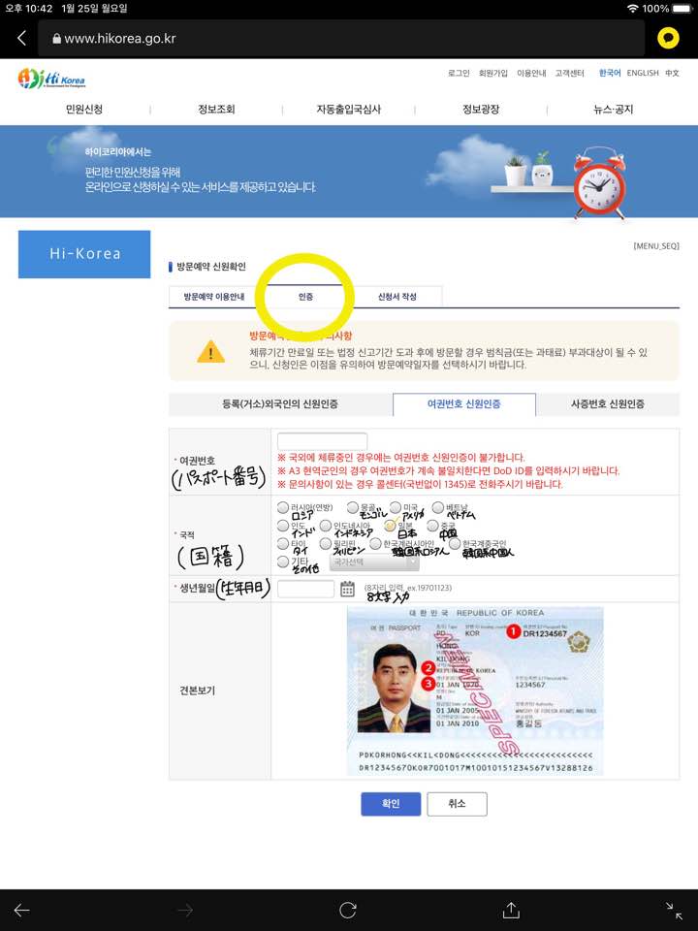The image size is (698, 931).
Task: Switch to 방문예약 이용안내 tab
Action: (213, 297)
